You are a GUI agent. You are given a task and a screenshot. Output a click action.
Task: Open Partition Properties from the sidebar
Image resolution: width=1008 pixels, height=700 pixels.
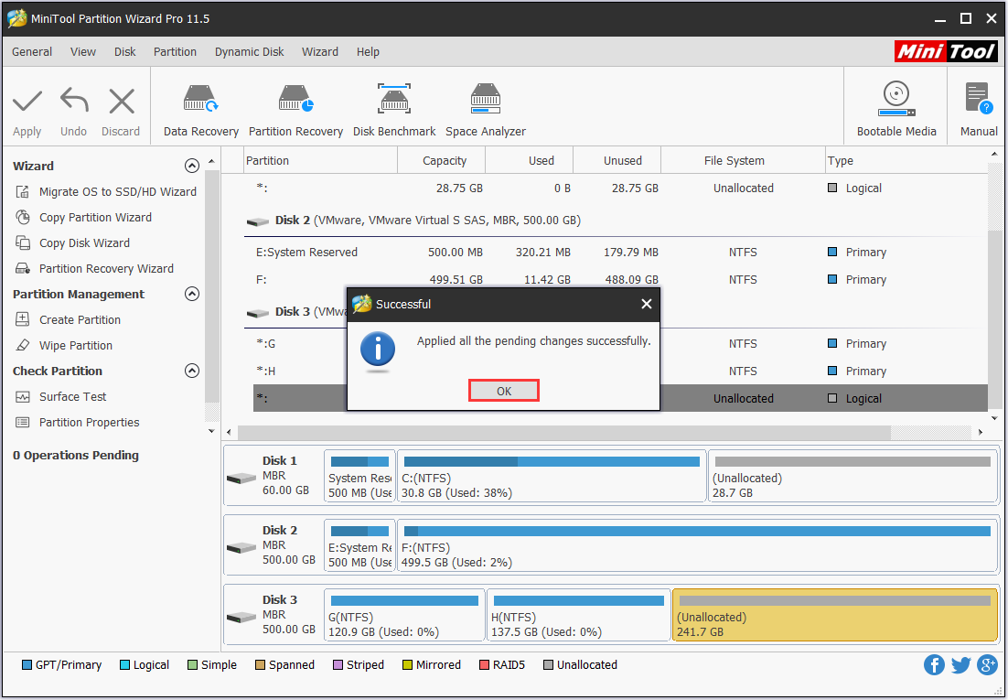pos(90,423)
